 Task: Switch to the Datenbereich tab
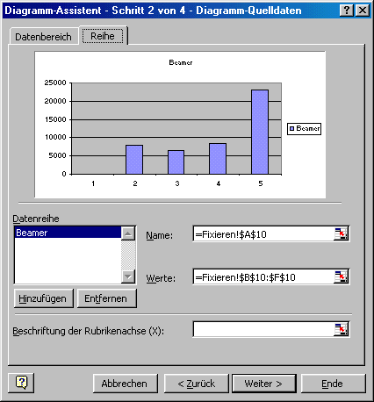click(44, 37)
